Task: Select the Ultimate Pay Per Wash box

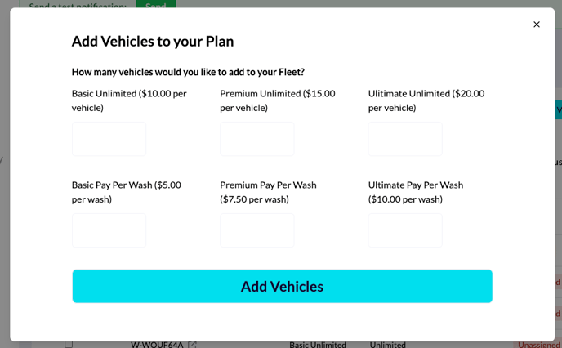Action: point(405,230)
